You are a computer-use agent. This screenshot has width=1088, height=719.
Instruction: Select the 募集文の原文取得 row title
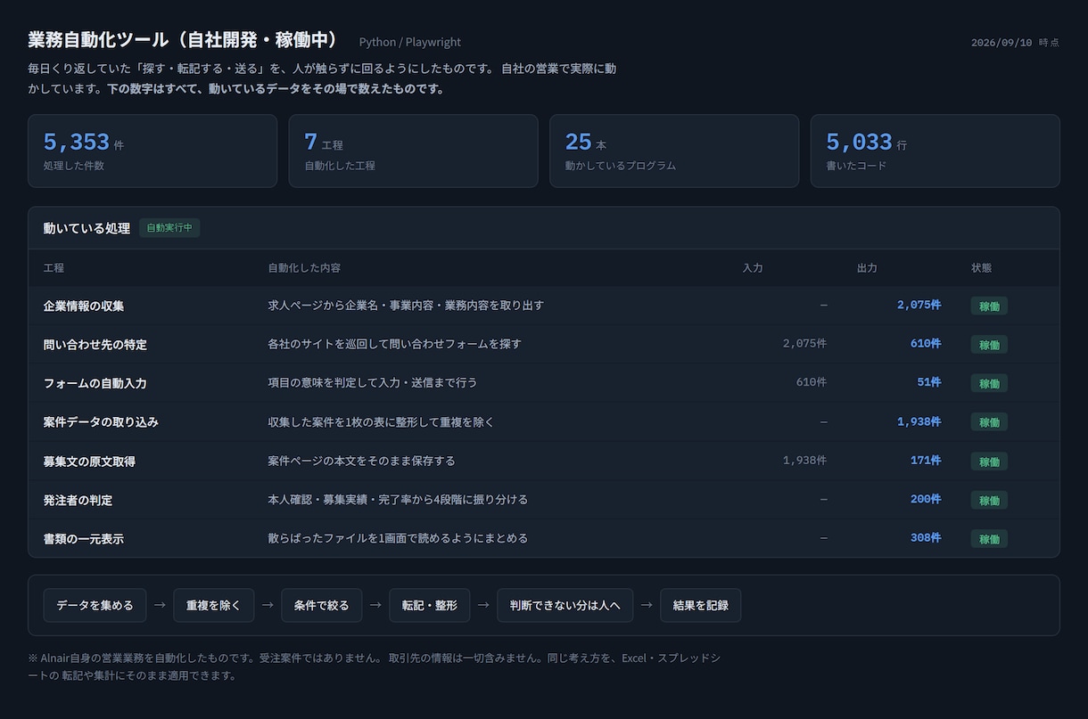tap(89, 462)
